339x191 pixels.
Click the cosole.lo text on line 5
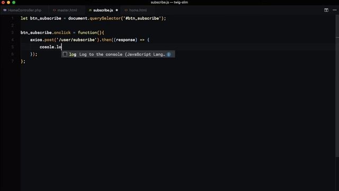coord(51,47)
